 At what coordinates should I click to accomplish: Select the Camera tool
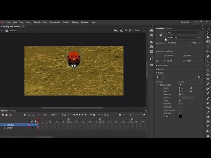click(208, 131)
